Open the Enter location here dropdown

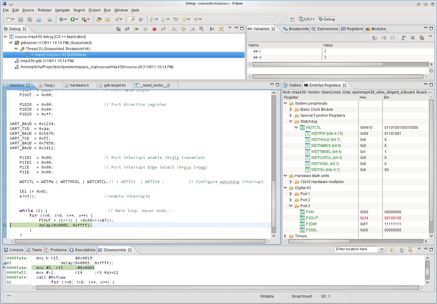[382, 249]
